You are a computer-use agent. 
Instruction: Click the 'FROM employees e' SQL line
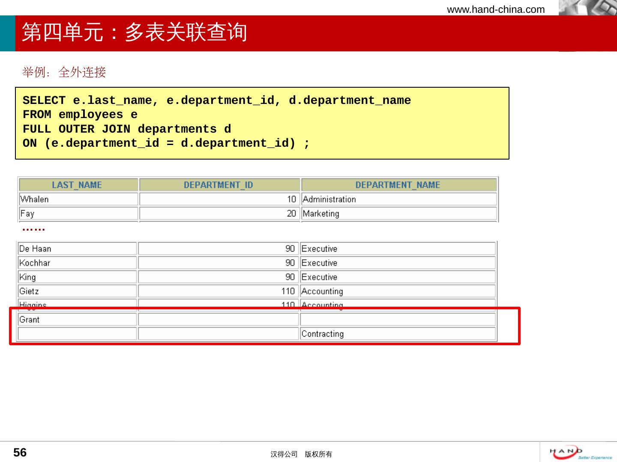[x=80, y=115]
